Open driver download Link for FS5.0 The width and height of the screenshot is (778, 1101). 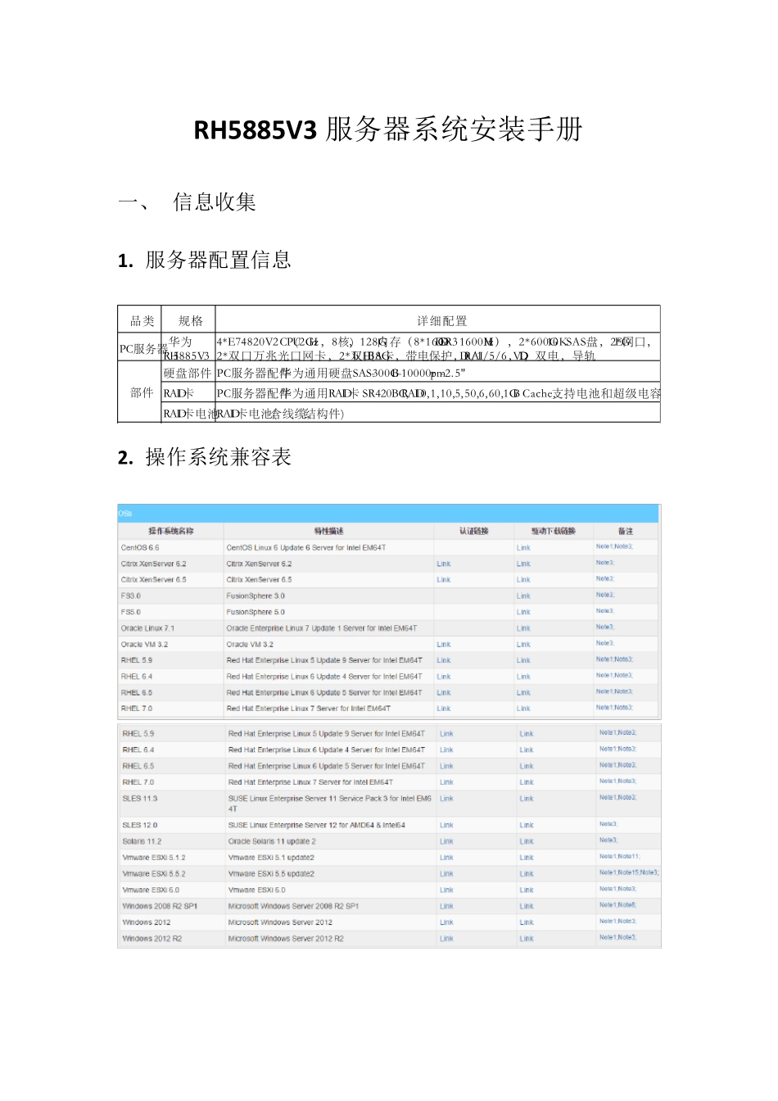point(523,612)
